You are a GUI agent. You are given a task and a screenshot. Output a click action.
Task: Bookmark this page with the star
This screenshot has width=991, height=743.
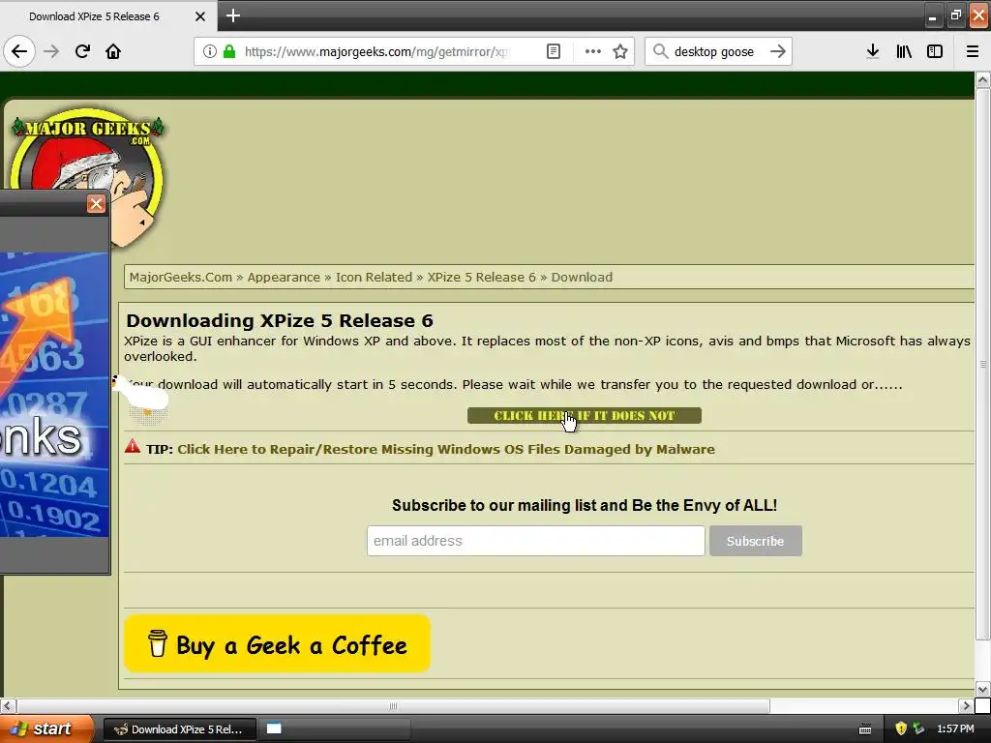pyautogui.click(x=620, y=51)
